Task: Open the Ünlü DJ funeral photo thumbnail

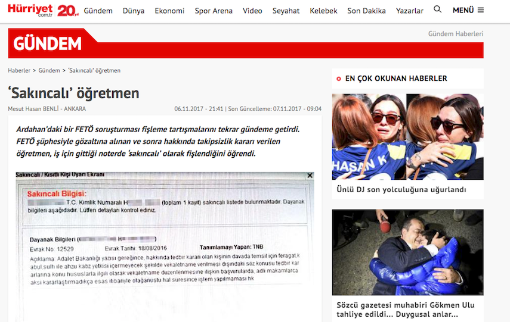Action: click(x=407, y=137)
